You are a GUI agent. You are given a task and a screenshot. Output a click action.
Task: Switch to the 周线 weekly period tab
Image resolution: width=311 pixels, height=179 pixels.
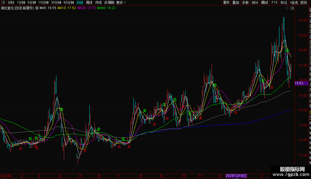89,2
